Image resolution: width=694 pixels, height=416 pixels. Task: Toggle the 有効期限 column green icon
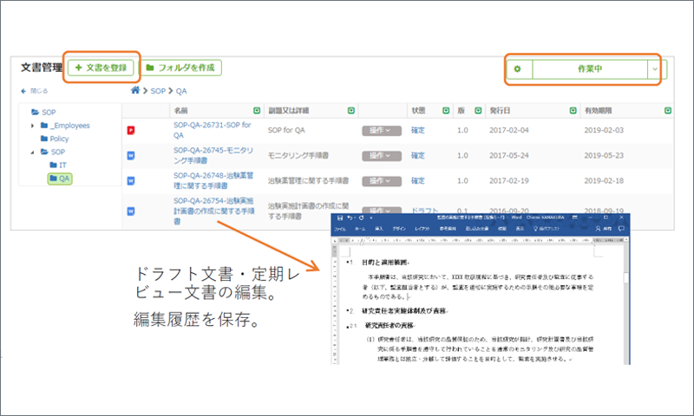(668, 111)
